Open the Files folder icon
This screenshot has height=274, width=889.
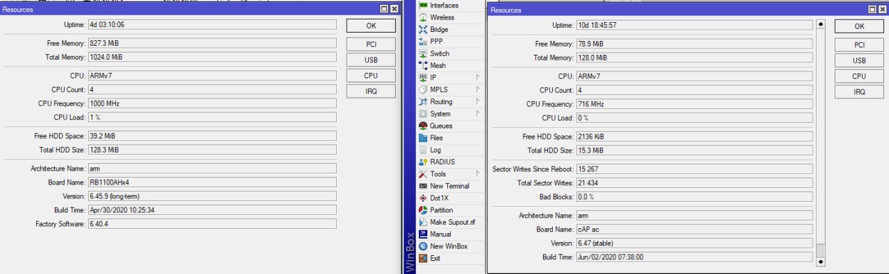[424, 137]
